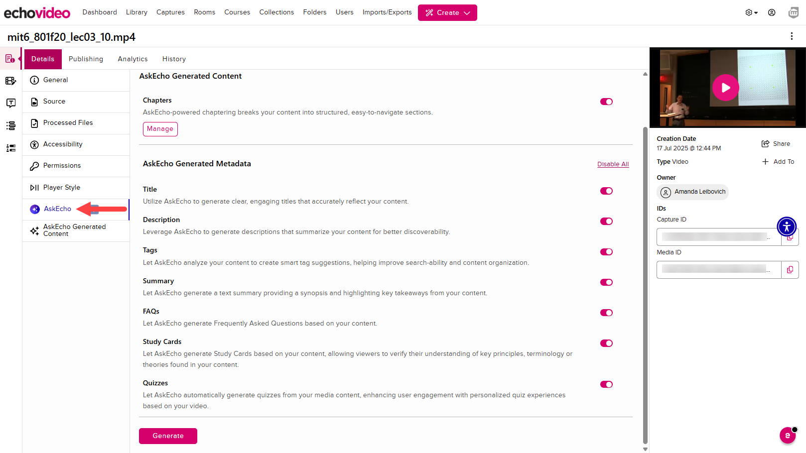Open the account profile icon in the header
806x453 pixels.
[772, 12]
